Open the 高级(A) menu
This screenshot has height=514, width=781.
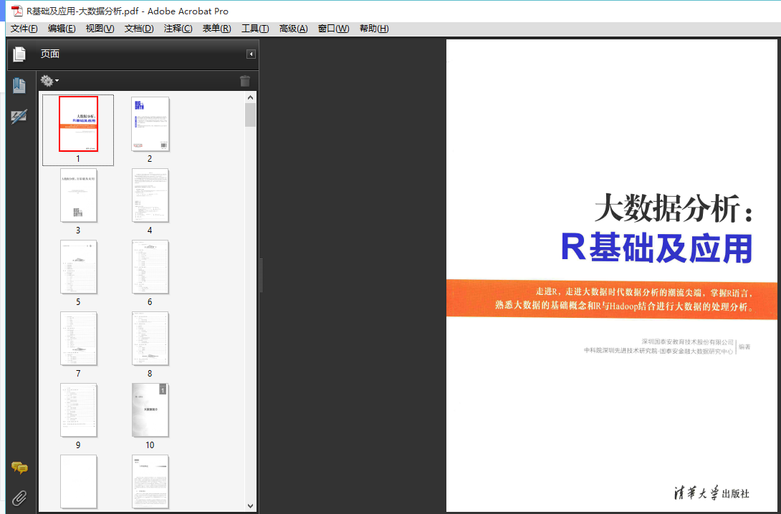tap(293, 29)
